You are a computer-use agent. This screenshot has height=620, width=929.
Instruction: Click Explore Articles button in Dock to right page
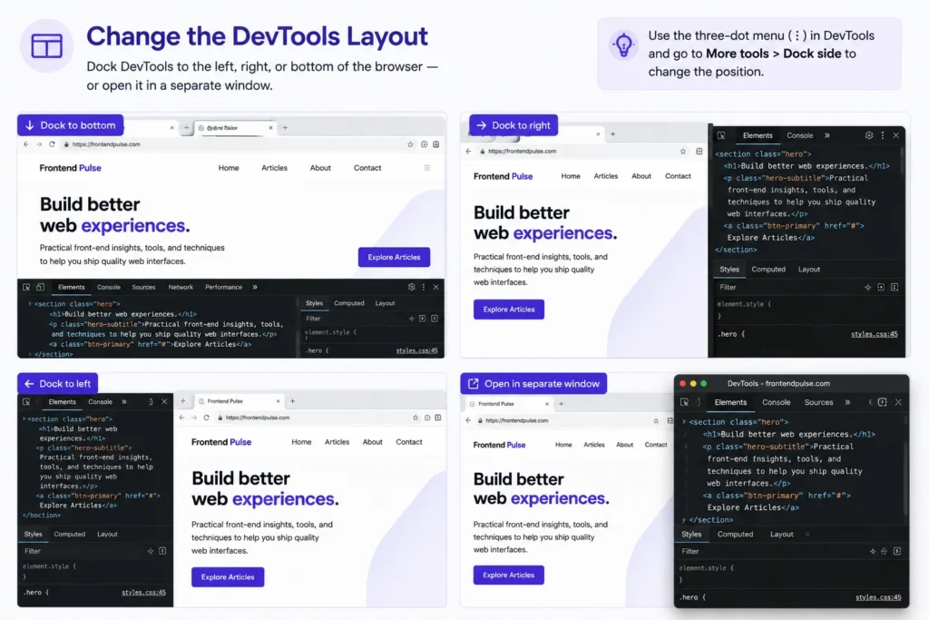[509, 310]
